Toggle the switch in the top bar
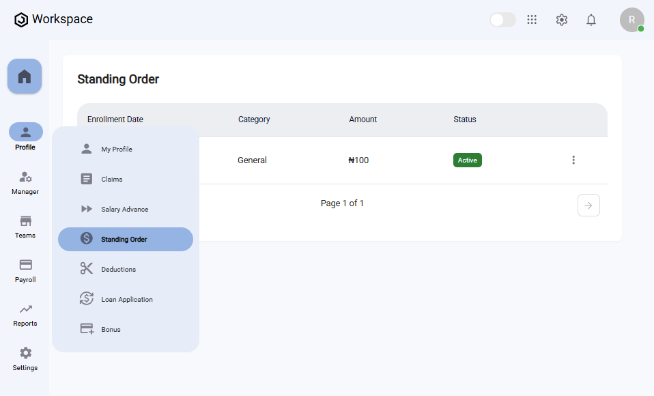 502,20
